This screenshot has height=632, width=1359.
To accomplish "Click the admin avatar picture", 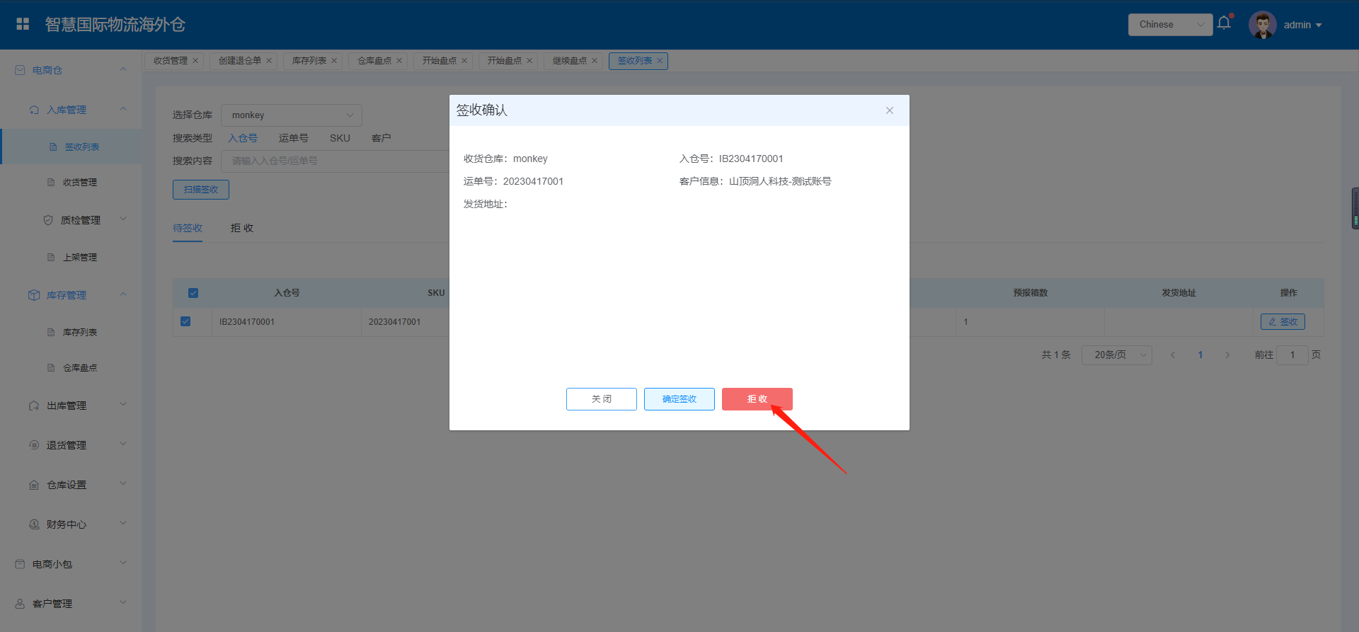I will tap(1262, 25).
